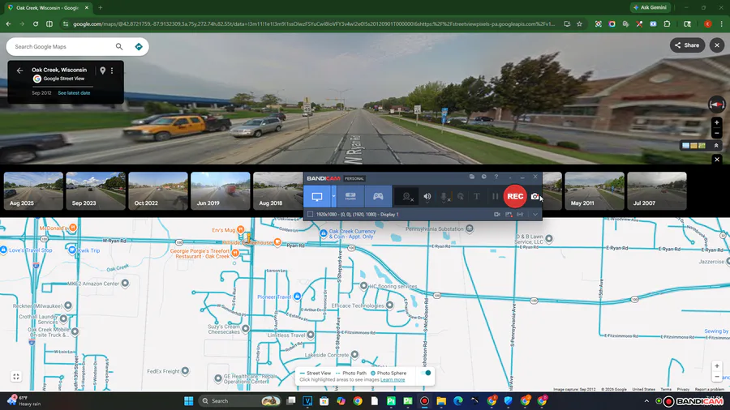Image resolution: width=730 pixels, height=410 pixels.
Task: Take screenshot with Bandicam camera icon
Action: coord(535,196)
